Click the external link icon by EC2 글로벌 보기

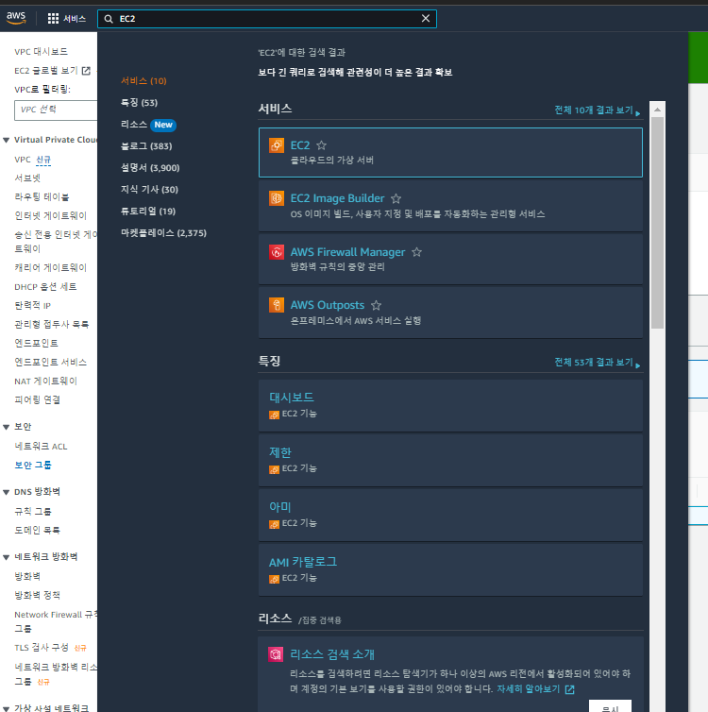point(86,71)
